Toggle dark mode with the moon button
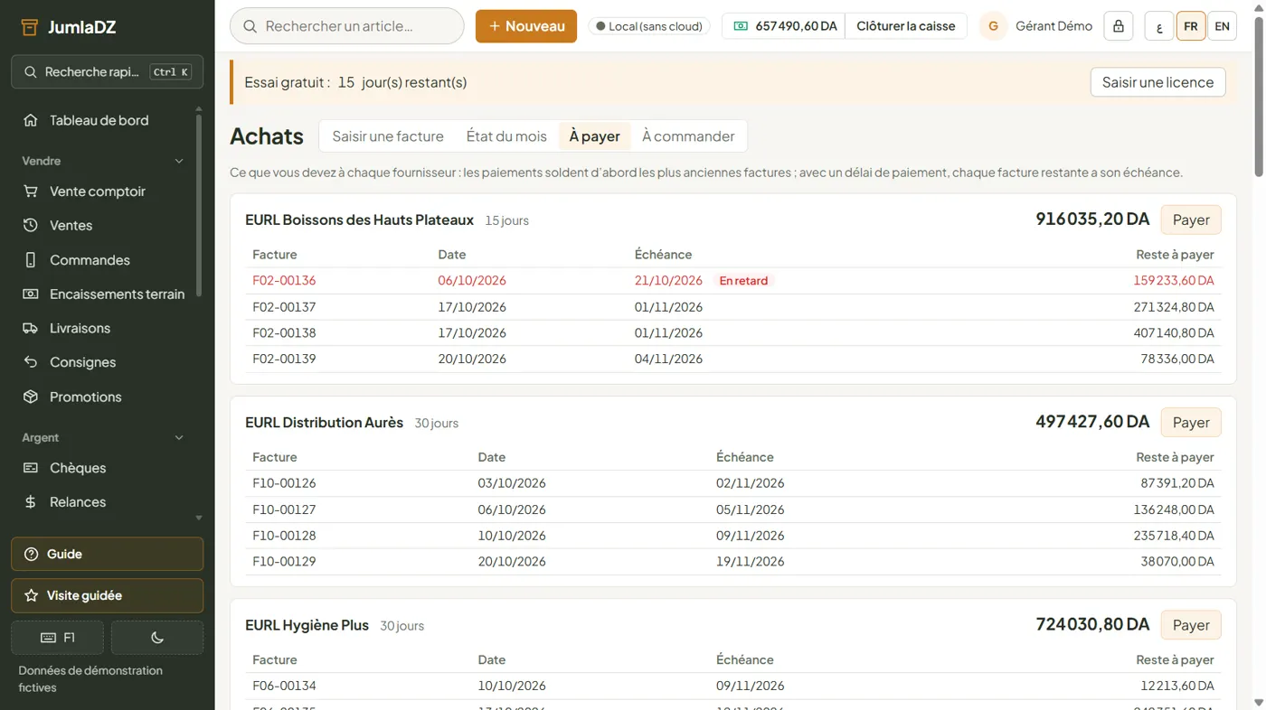Viewport: 1266px width, 710px height. click(x=157, y=638)
